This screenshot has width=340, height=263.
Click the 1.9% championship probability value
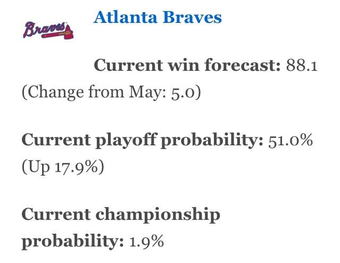146,241
